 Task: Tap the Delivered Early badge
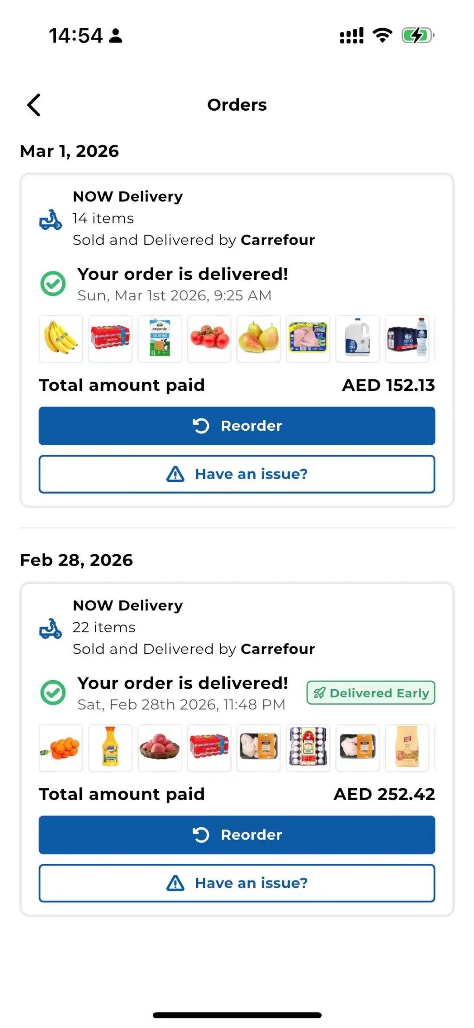[x=371, y=693]
